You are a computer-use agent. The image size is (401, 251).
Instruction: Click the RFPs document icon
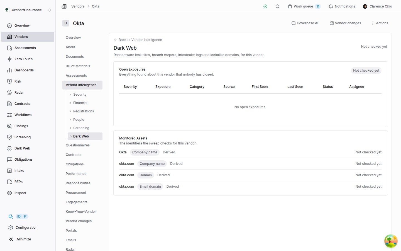(9, 182)
